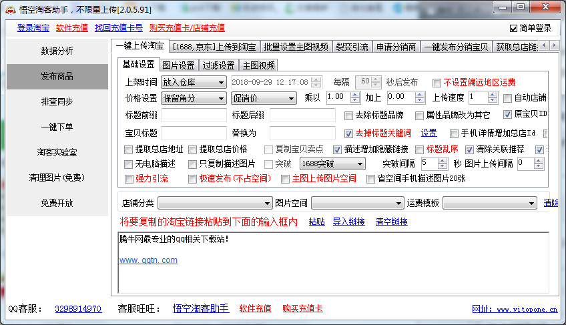Click the 标题后缀 input field
This screenshot has height=325, width=566.
(302, 115)
